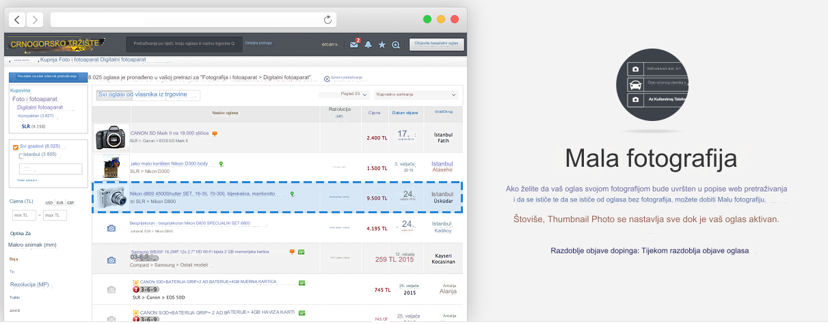Click the 'Naslov oglasa' column header
The width and height of the screenshot is (828, 324).
[225, 112]
